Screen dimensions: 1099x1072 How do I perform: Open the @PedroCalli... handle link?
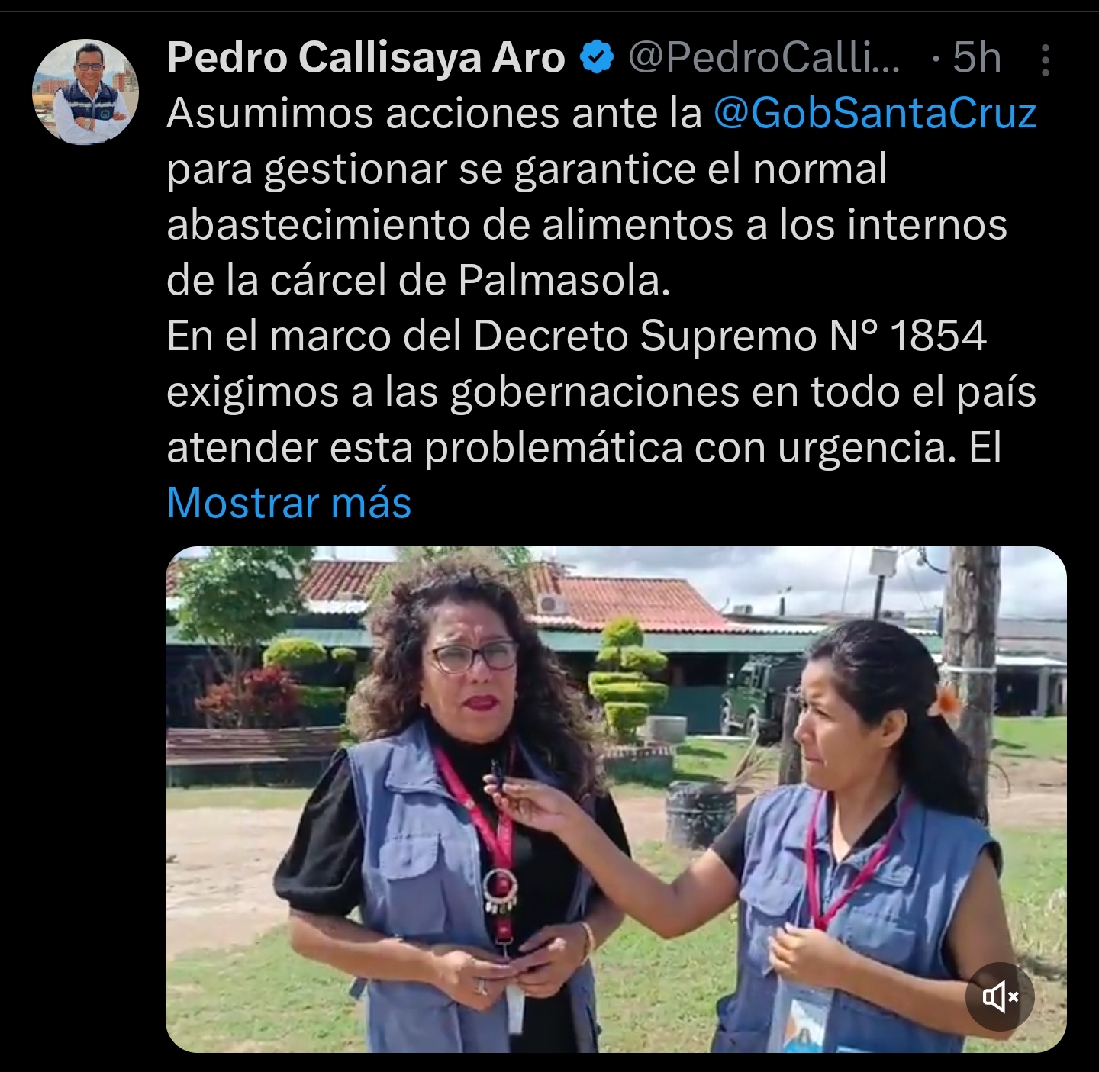(764, 57)
